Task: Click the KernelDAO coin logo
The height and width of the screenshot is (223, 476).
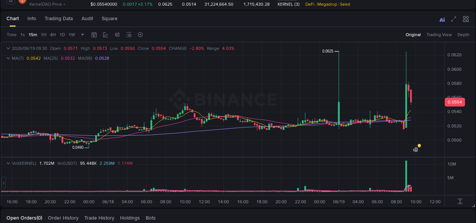Action: [x=22, y=2]
